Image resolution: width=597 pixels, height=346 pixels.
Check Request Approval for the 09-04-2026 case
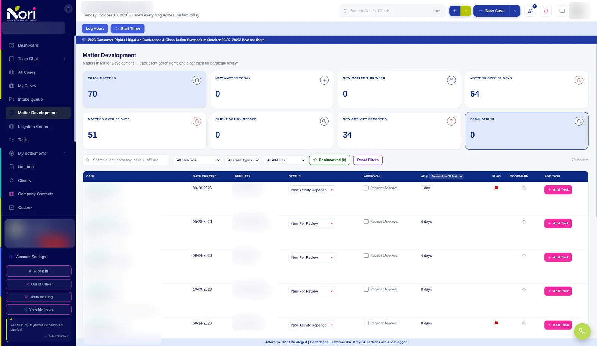point(366,255)
